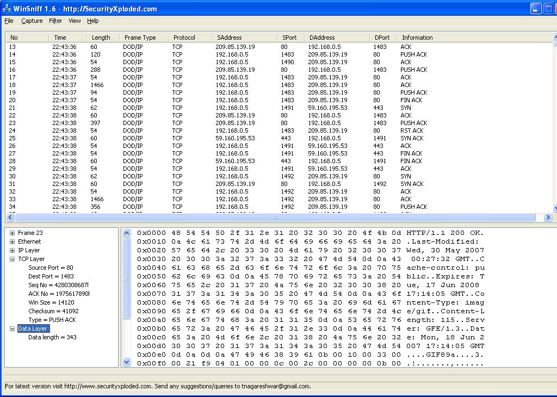
Task: Expand the IP Layer tree node
Action: point(12,250)
